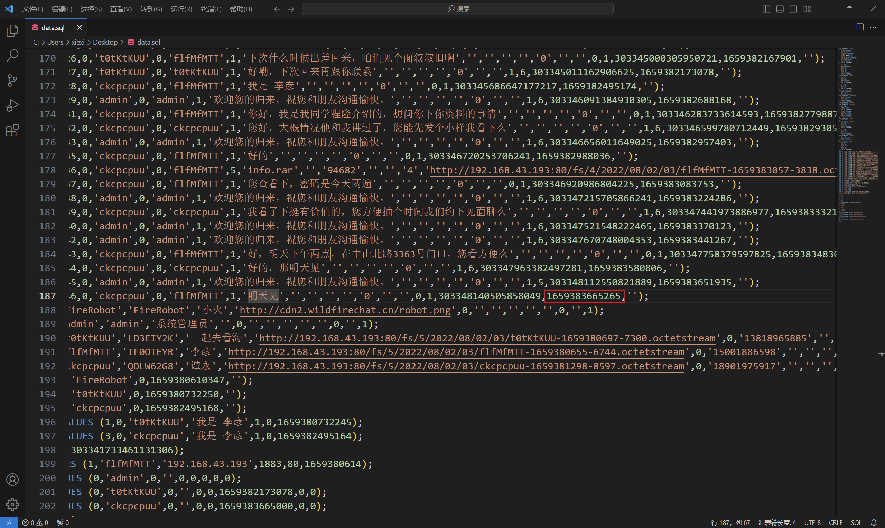Click line number 170 in gutter

(x=47, y=58)
